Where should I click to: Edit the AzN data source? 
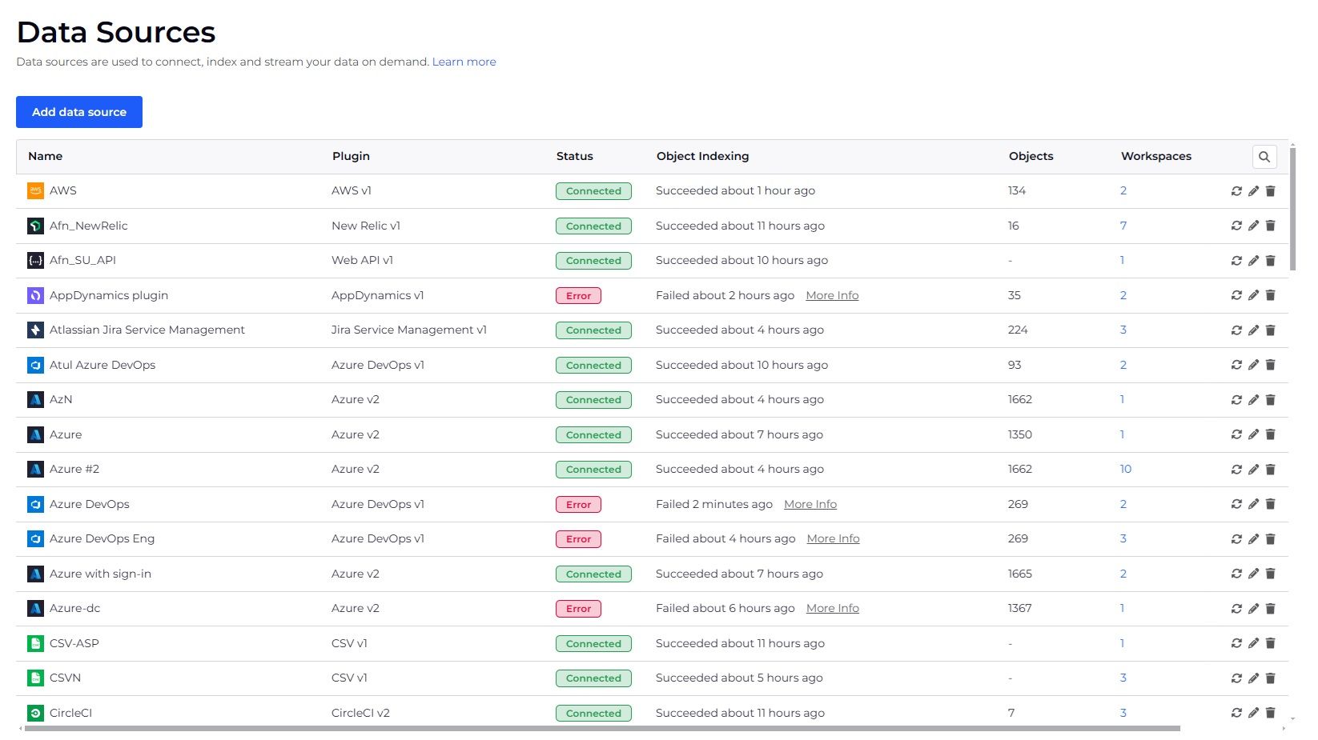click(x=1253, y=400)
